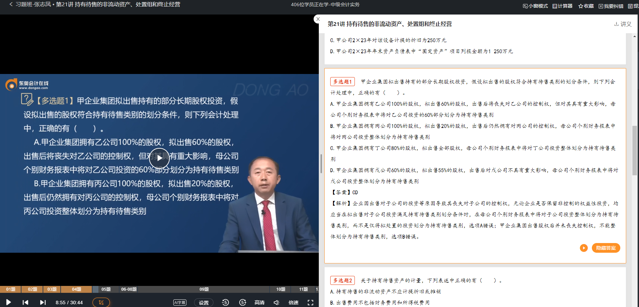Screen dimensions: 639x307
Task: Select the 05题 segment on the timeline
Action: (x=106, y=289)
